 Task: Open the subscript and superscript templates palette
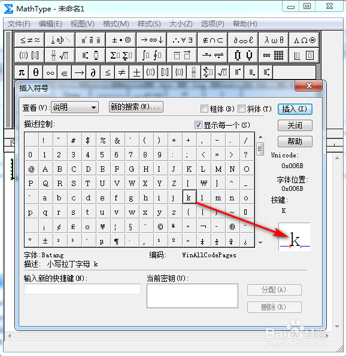pos(90,55)
